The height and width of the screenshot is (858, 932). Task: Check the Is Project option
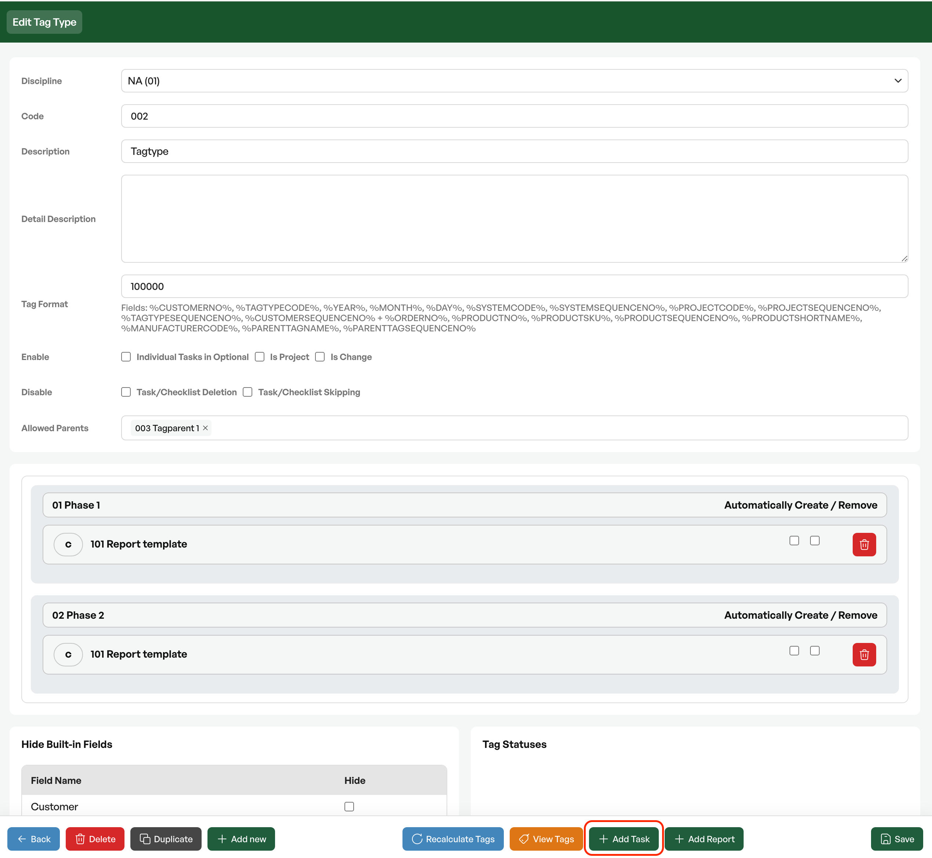point(260,357)
